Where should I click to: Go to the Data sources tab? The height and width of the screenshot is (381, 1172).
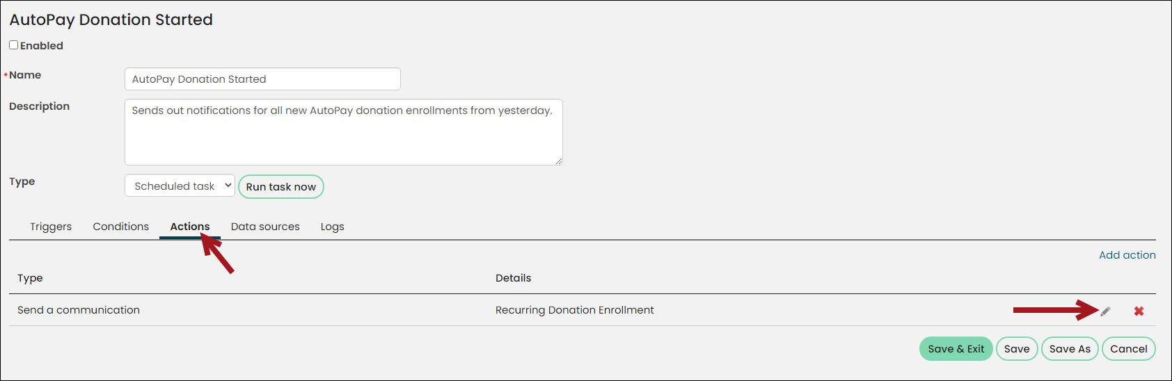(265, 227)
